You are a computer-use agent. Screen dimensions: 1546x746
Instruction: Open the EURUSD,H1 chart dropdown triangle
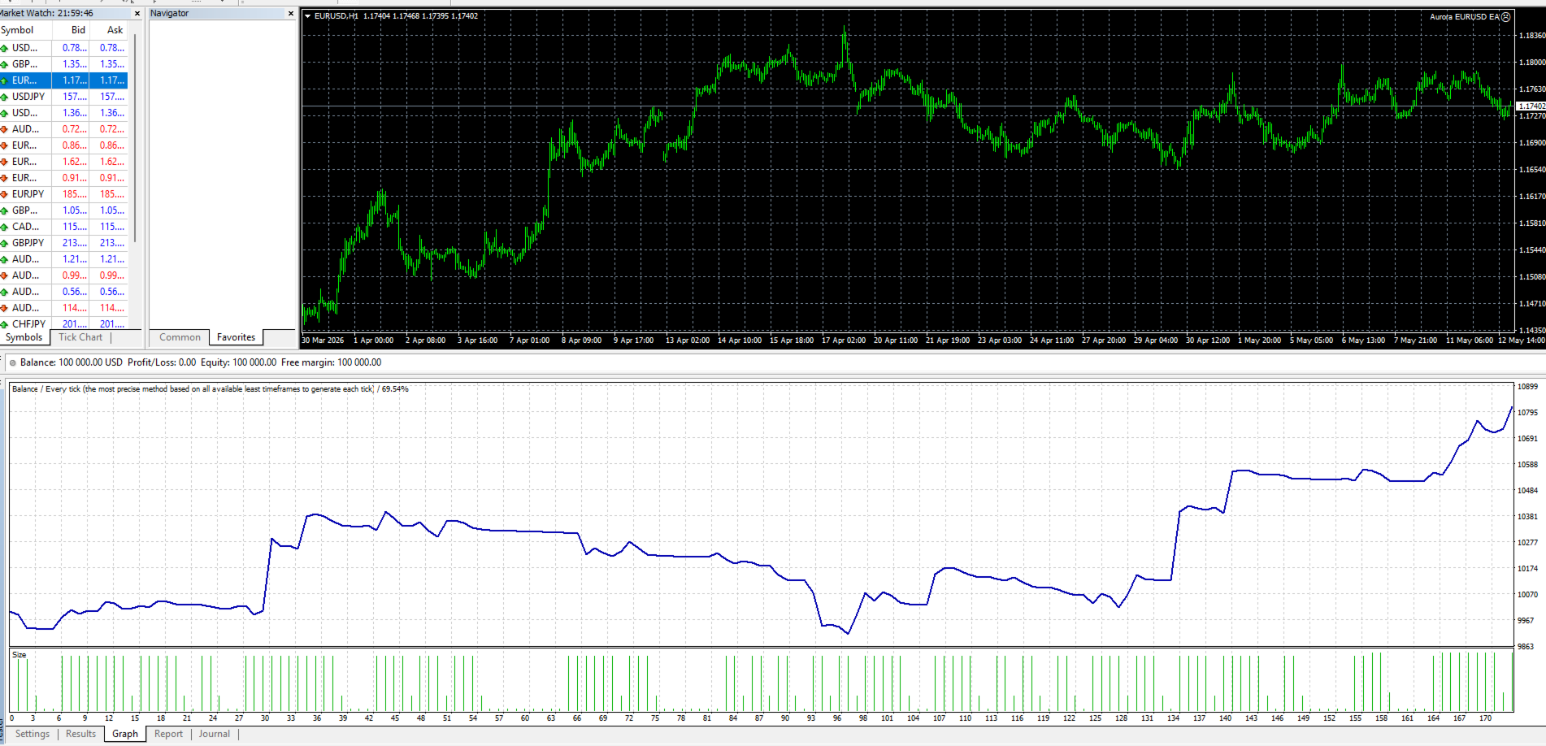pyautogui.click(x=308, y=16)
